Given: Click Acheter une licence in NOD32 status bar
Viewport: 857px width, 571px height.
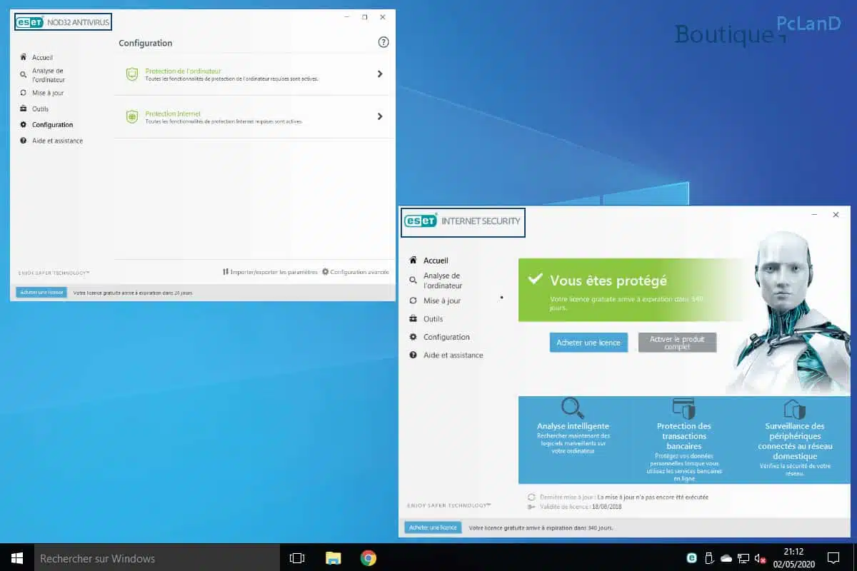Looking at the screenshot, I should coord(41,292).
